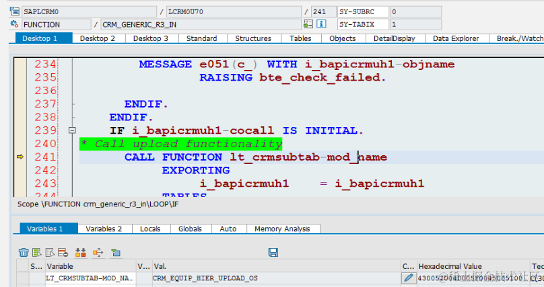The width and height of the screenshot is (544, 287).
Task: Click 'lt_crmsubtab-mod_name' in line 241
Action: pyautogui.click(x=308, y=157)
